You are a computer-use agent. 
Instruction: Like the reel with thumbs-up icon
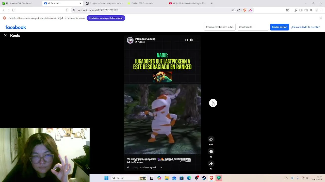click(211, 139)
